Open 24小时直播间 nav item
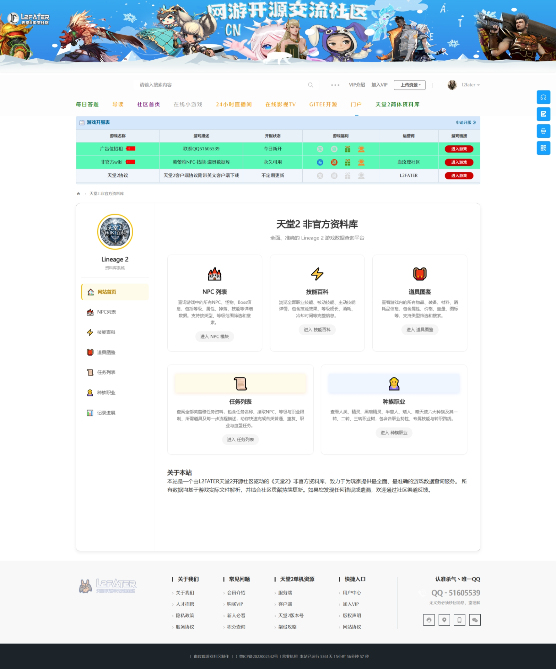 point(234,104)
